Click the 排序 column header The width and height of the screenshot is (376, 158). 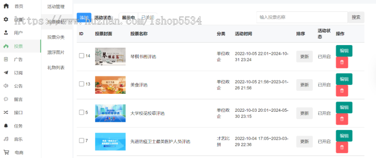point(301,34)
